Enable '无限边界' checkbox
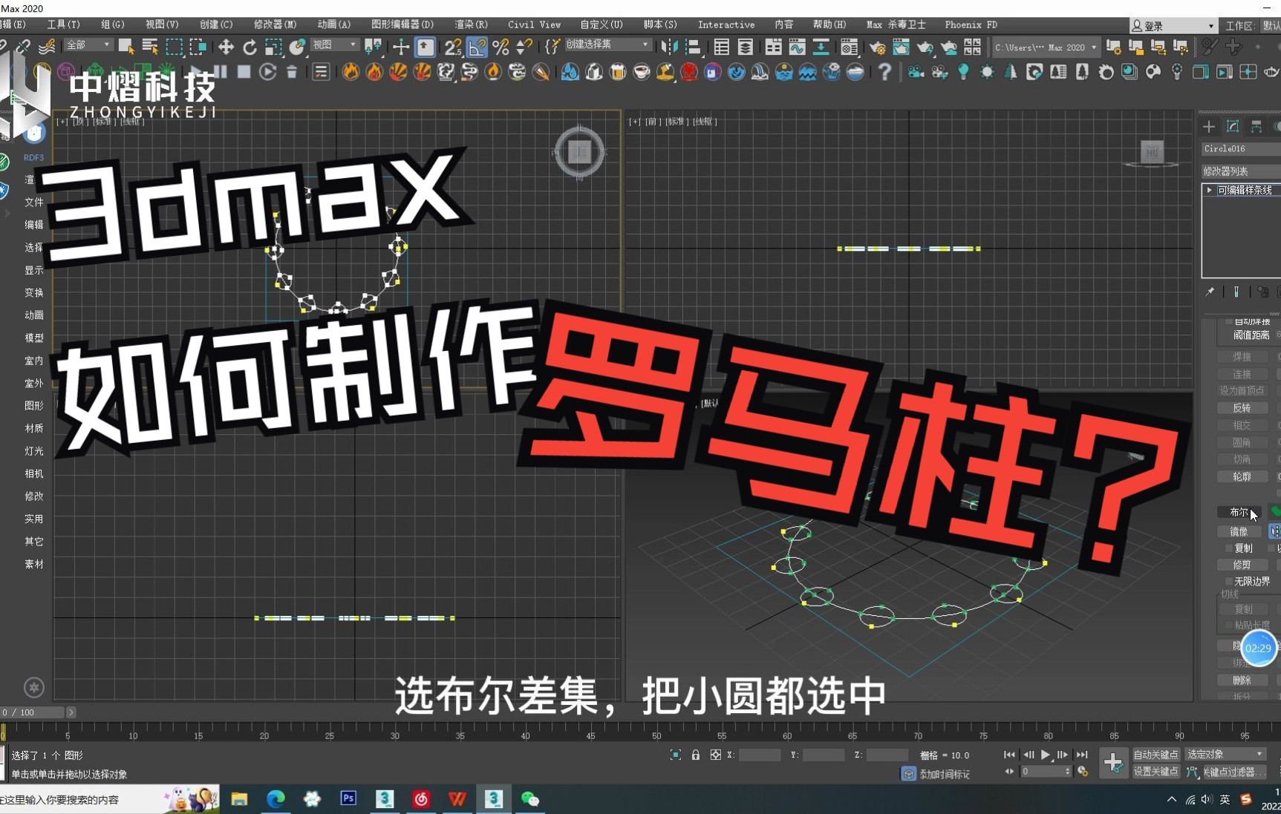This screenshot has width=1281, height=814. click(x=1229, y=582)
